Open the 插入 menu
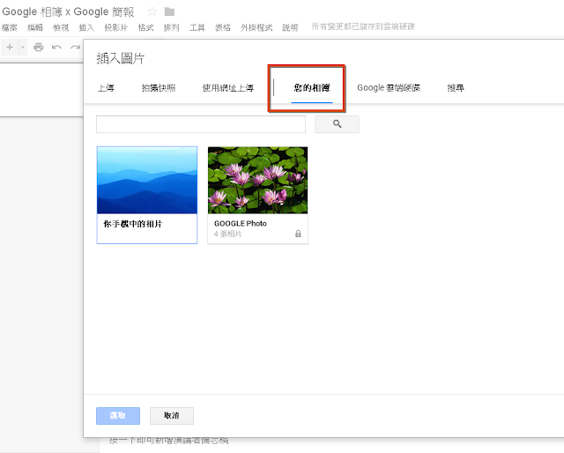The image size is (564, 453). (86, 27)
